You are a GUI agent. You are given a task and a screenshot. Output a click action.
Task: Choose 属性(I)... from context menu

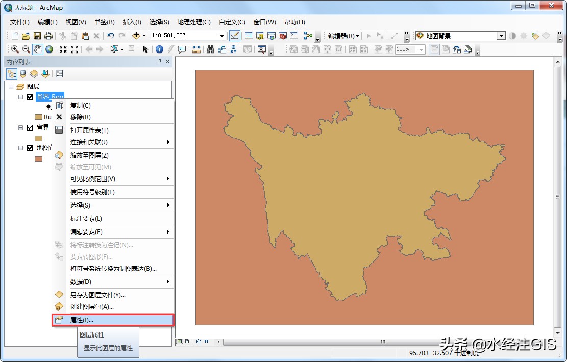[x=113, y=320]
